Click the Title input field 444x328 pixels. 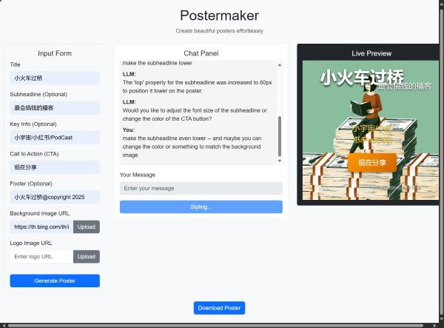[55, 78]
